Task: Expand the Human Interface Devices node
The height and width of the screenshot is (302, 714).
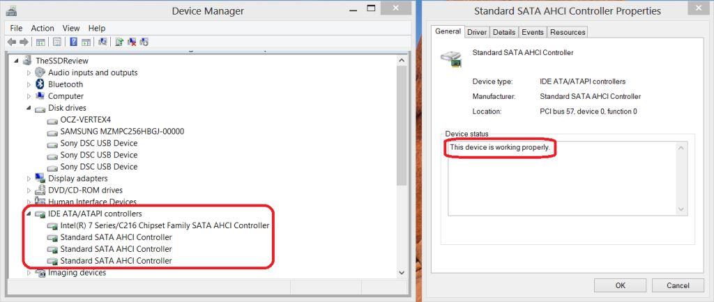Action: click(x=29, y=202)
